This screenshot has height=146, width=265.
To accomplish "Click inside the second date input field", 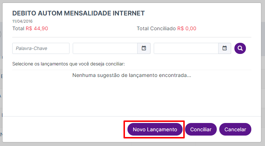I will coord(186,48).
